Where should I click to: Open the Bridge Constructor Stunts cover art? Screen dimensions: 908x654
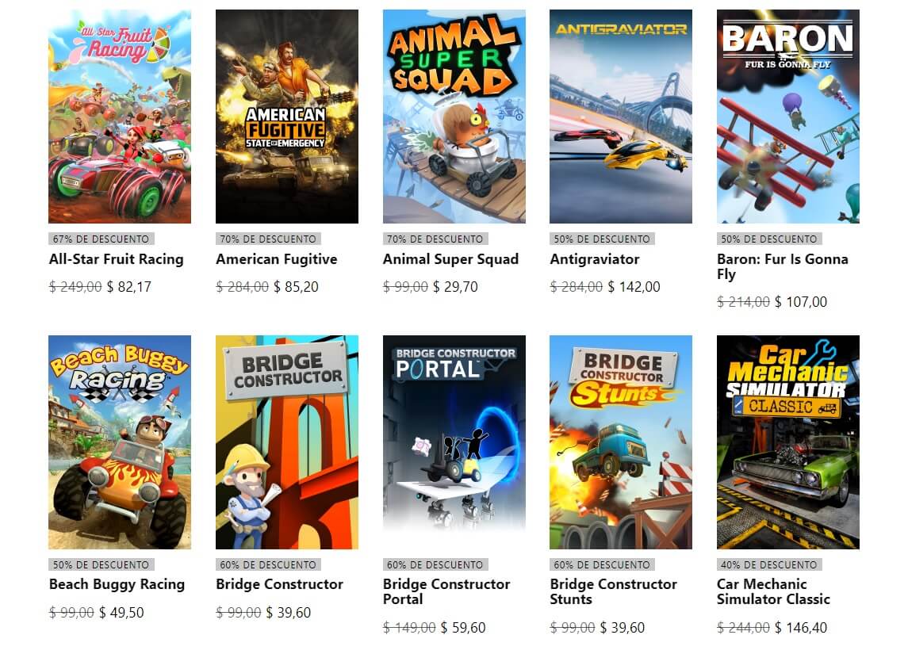621,442
